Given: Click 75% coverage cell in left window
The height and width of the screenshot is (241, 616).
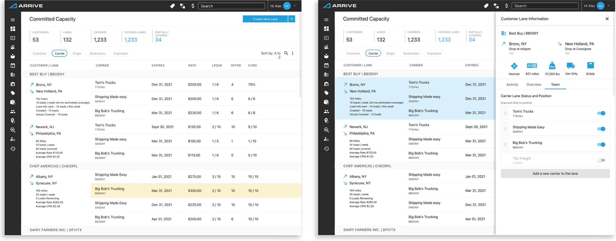Looking at the screenshot, I should [252, 85].
